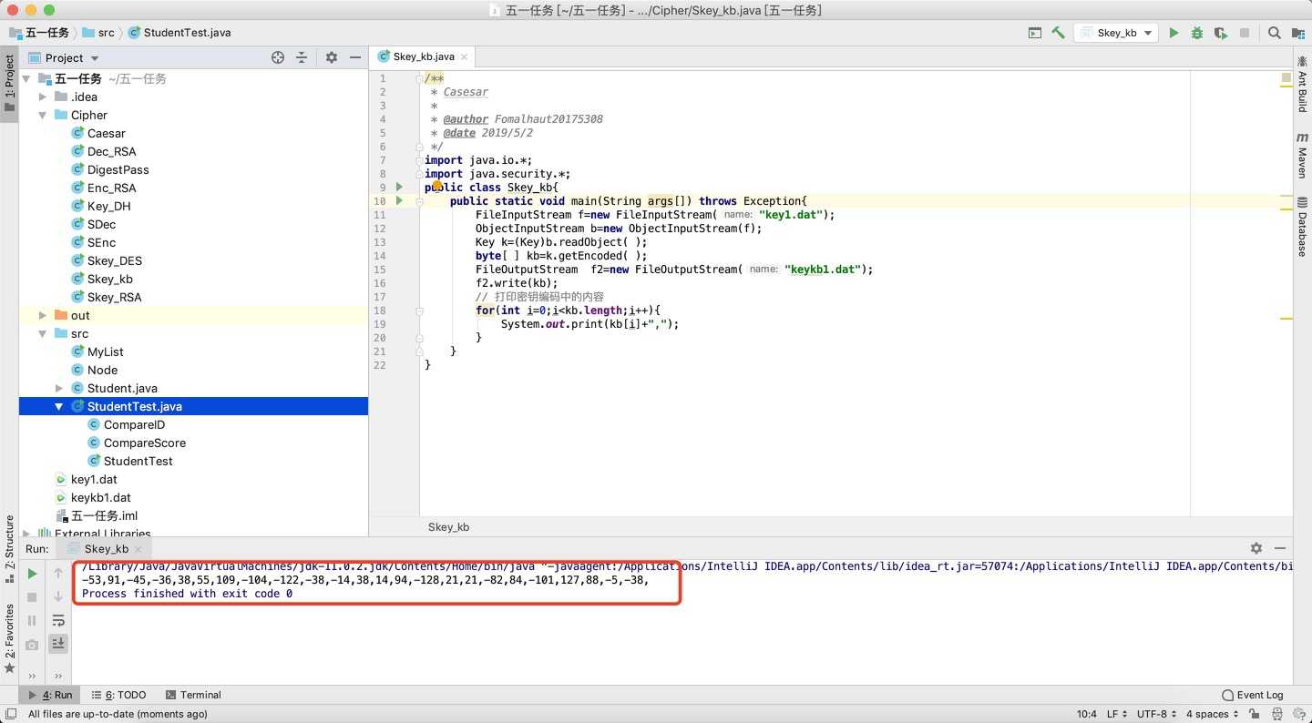Select the Caesar class in Cipher

tap(106, 133)
